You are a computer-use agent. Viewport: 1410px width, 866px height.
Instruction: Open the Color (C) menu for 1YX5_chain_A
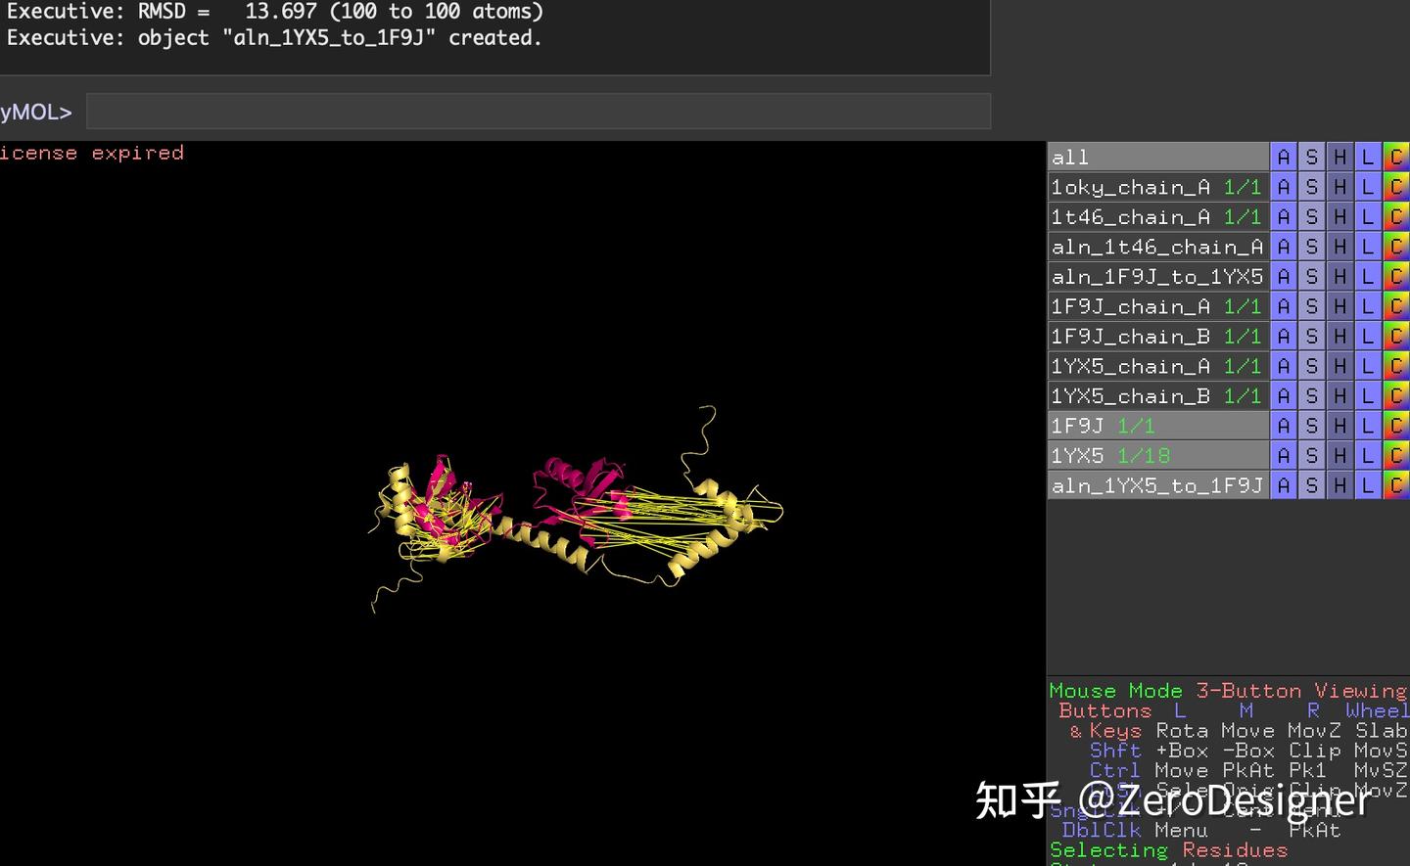click(x=1396, y=365)
